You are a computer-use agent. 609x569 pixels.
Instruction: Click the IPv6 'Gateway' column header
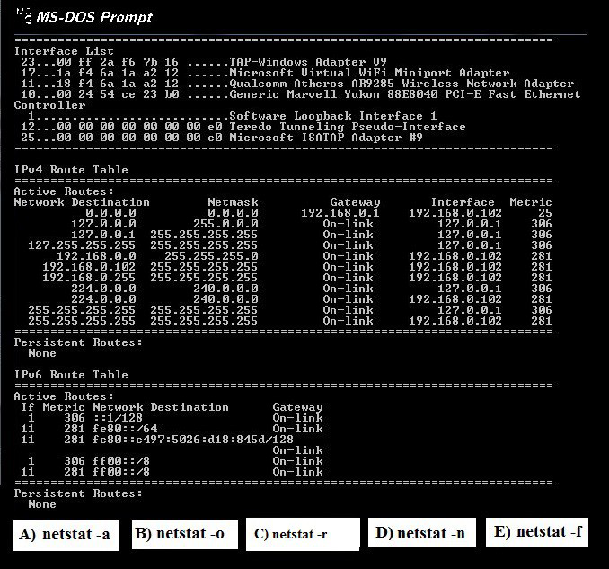pos(297,407)
